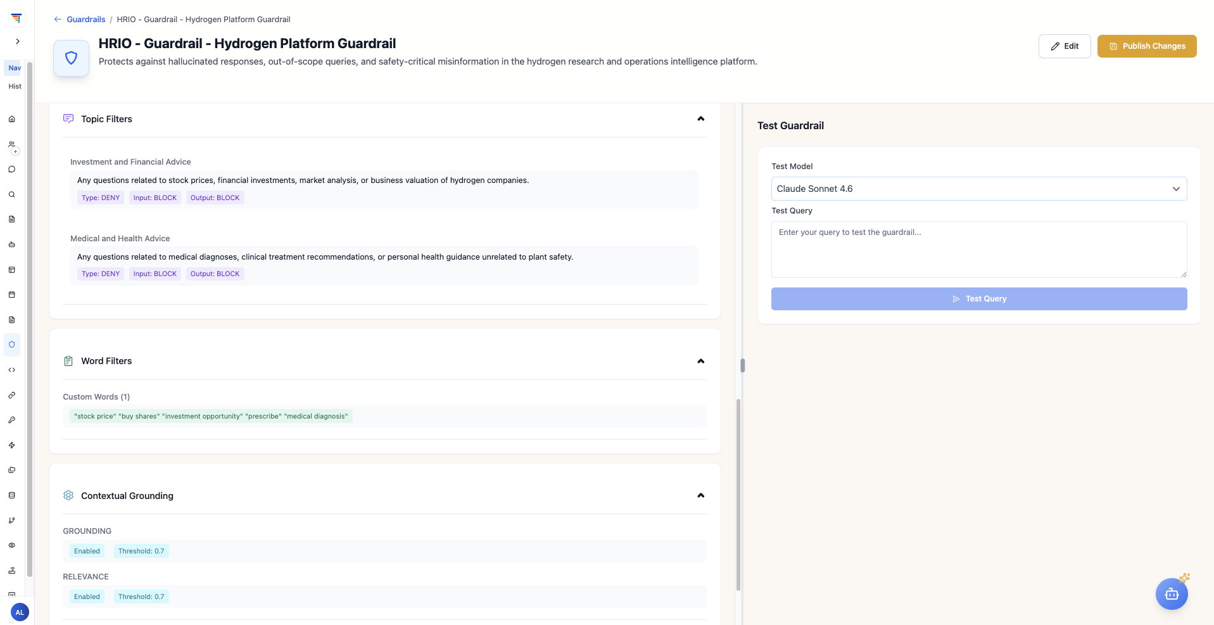Click the Medical and Health Advice heading
This screenshot has height=625, width=1214.
tap(120, 239)
